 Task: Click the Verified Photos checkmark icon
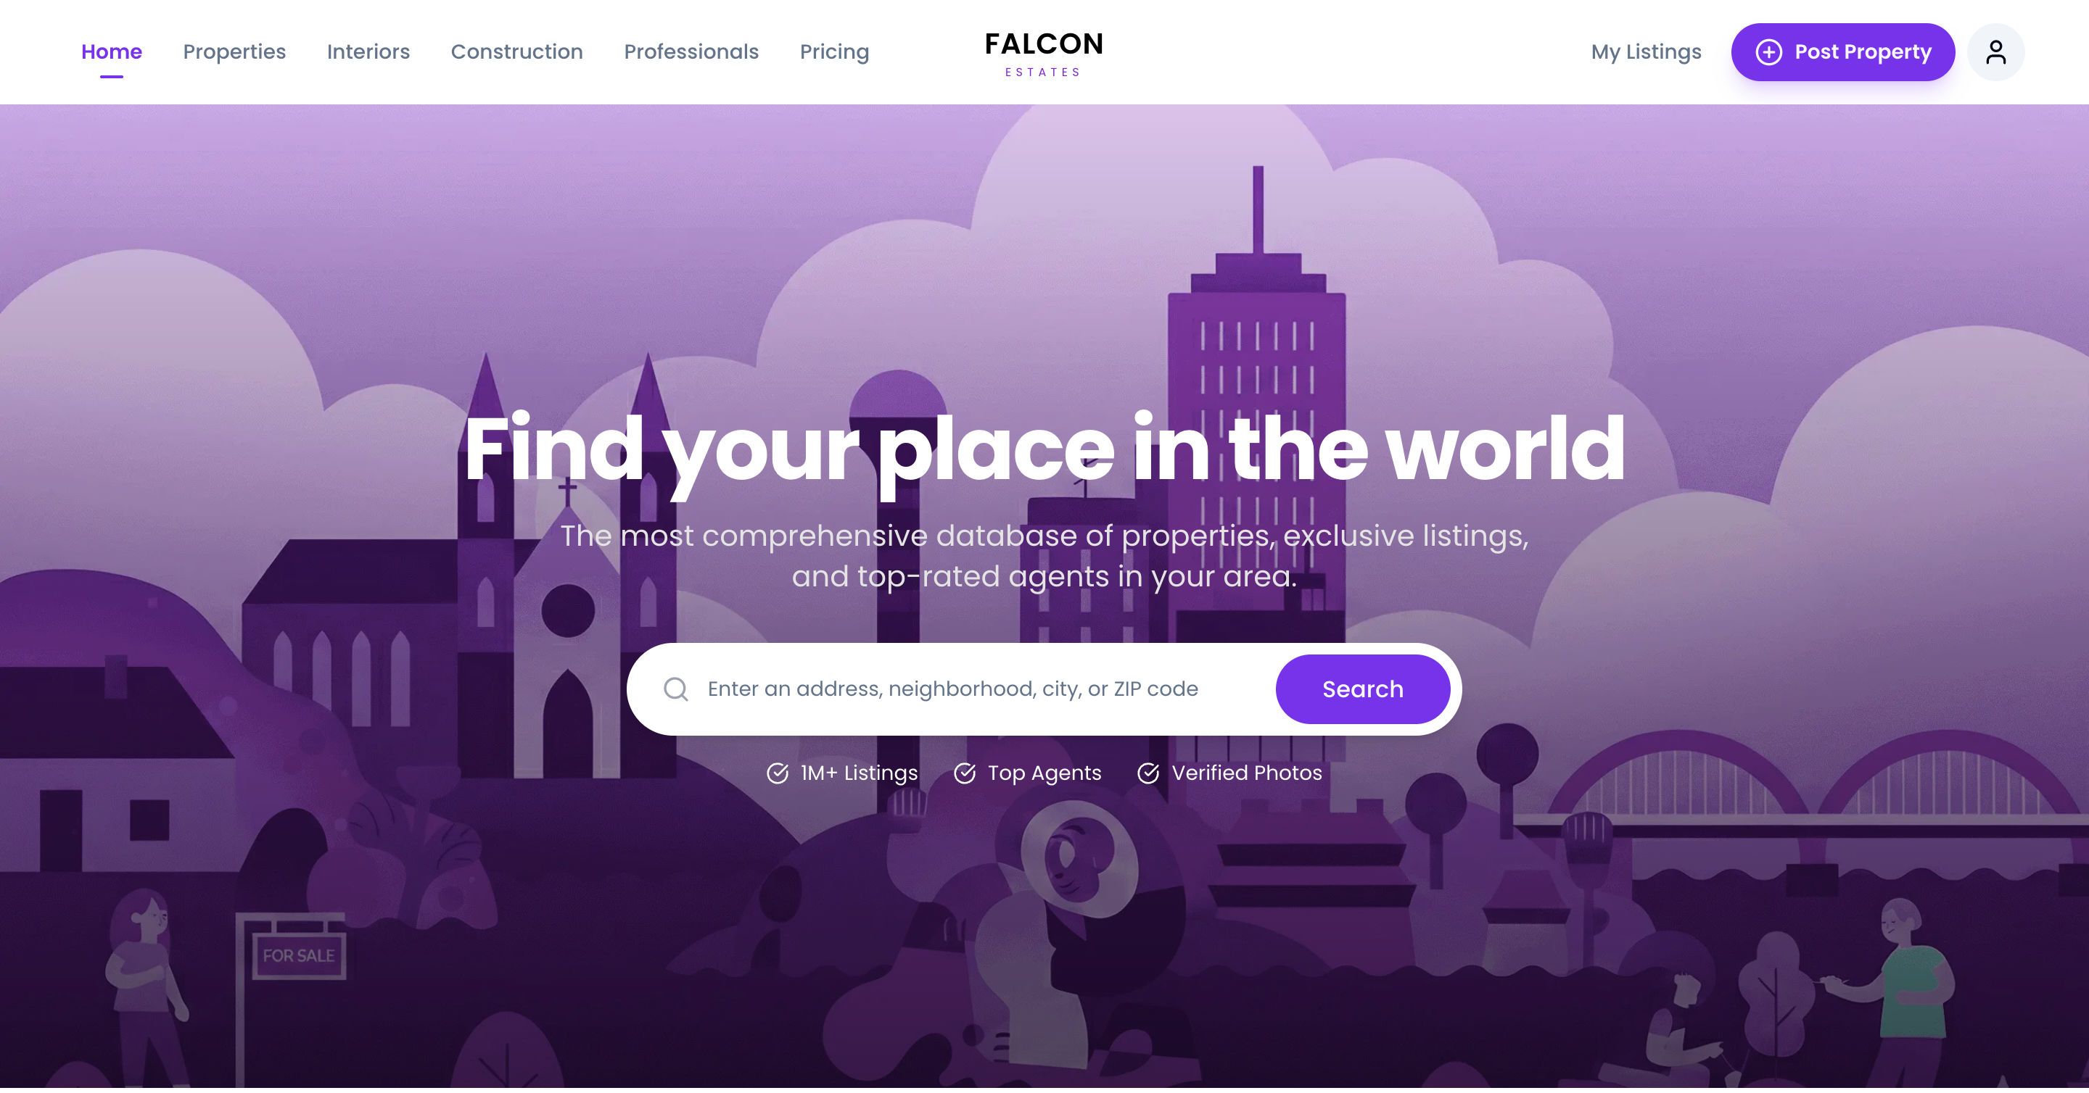[1148, 773]
